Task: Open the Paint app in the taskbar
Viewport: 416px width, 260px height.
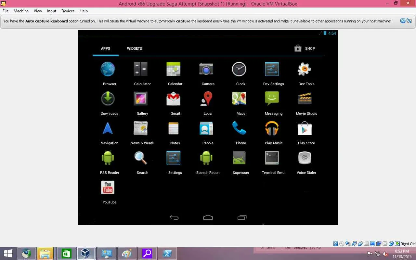Action: pyautogui.click(x=126, y=253)
